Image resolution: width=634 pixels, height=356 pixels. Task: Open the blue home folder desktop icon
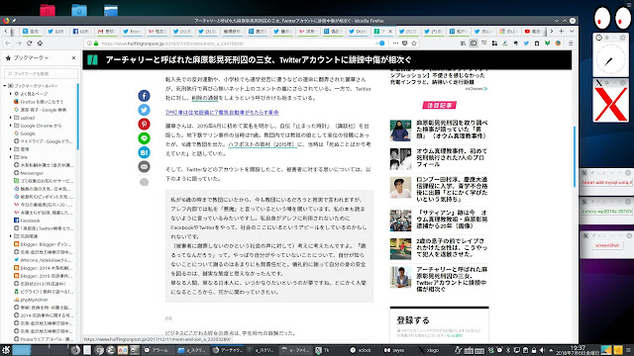pyautogui.click(x=79, y=10)
